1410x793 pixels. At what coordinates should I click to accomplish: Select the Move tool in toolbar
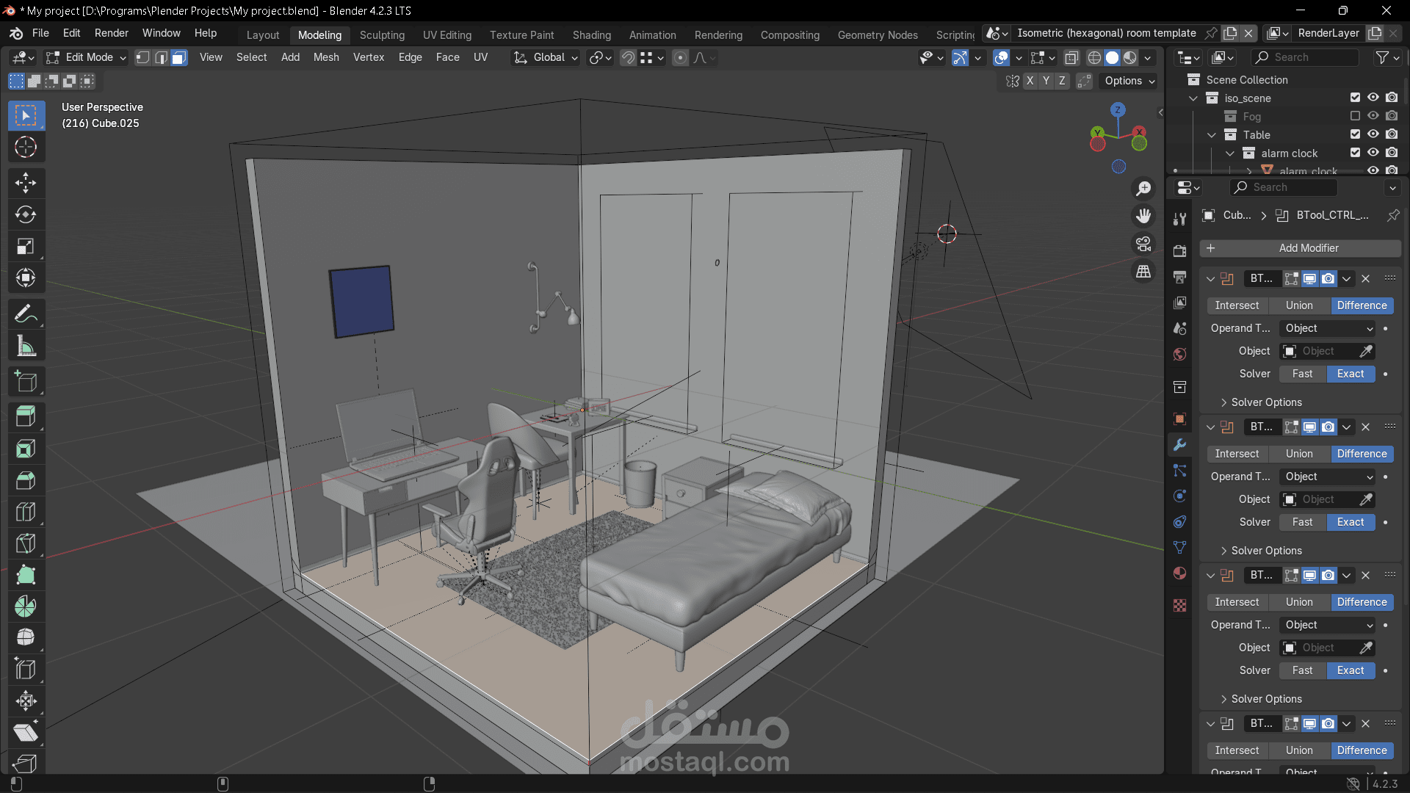tap(26, 183)
